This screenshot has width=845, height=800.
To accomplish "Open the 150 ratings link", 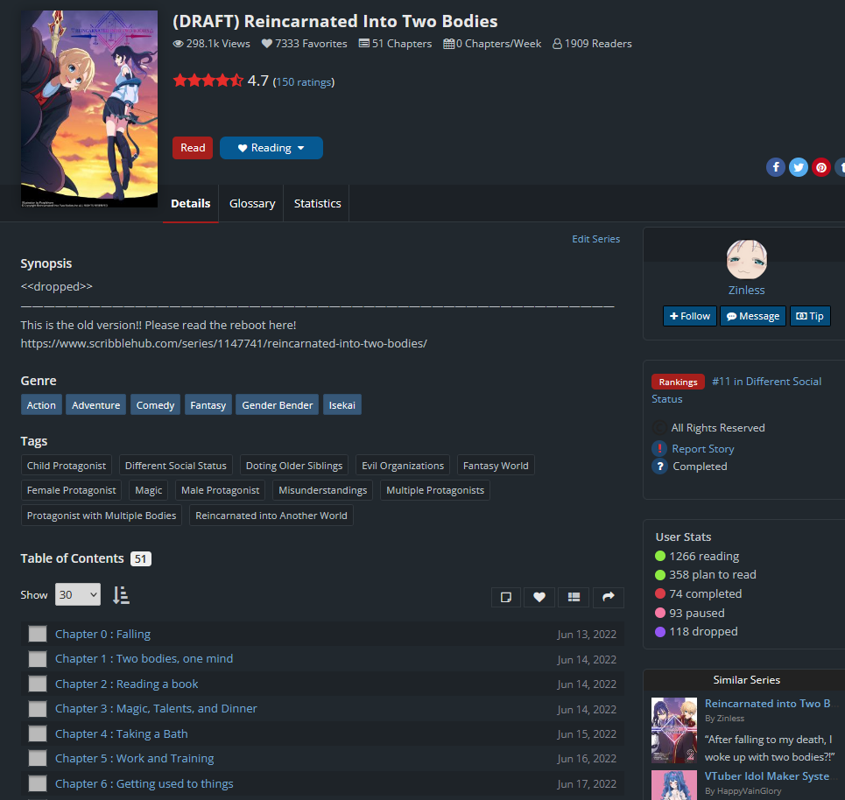I will pyautogui.click(x=303, y=82).
